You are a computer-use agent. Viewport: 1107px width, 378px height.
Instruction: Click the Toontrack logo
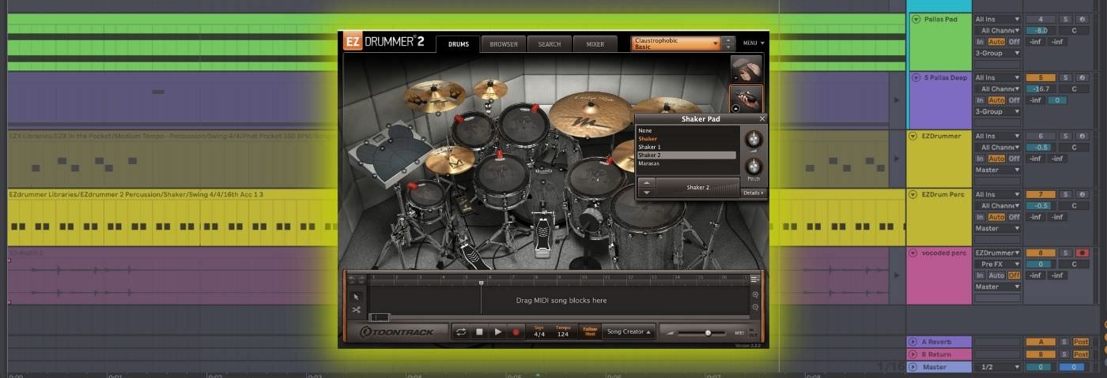tap(397, 331)
